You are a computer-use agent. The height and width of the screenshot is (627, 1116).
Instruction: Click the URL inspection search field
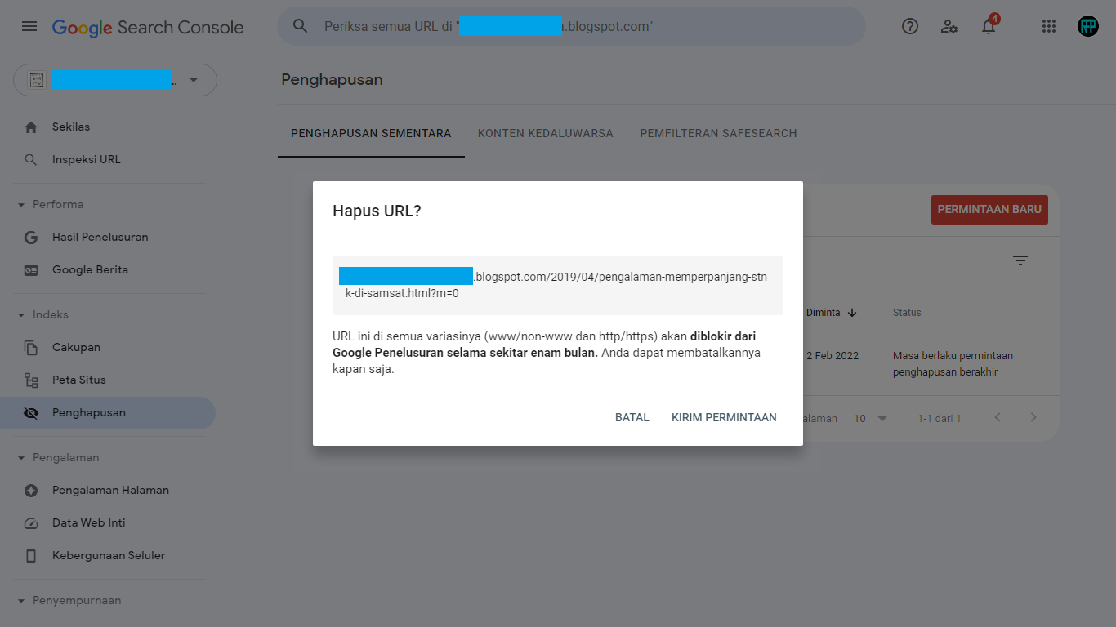click(x=572, y=26)
